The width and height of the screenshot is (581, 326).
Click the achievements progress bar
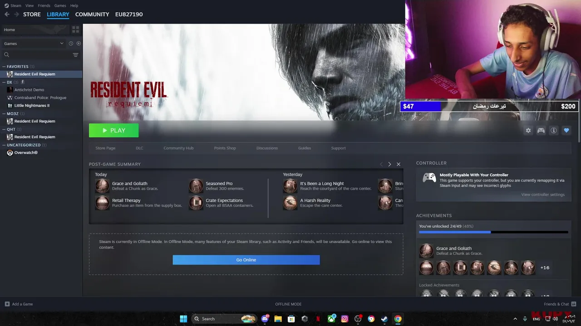(x=493, y=232)
